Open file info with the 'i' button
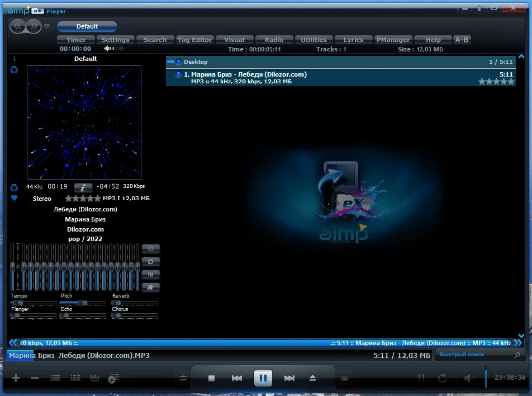 [83, 187]
